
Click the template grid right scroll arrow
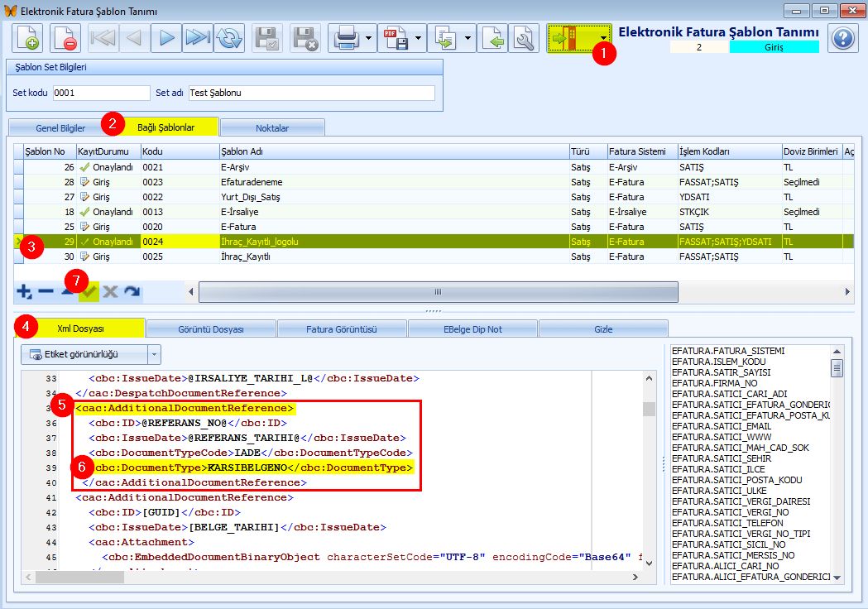(x=847, y=292)
